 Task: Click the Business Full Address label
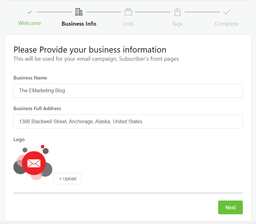click(x=37, y=109)
